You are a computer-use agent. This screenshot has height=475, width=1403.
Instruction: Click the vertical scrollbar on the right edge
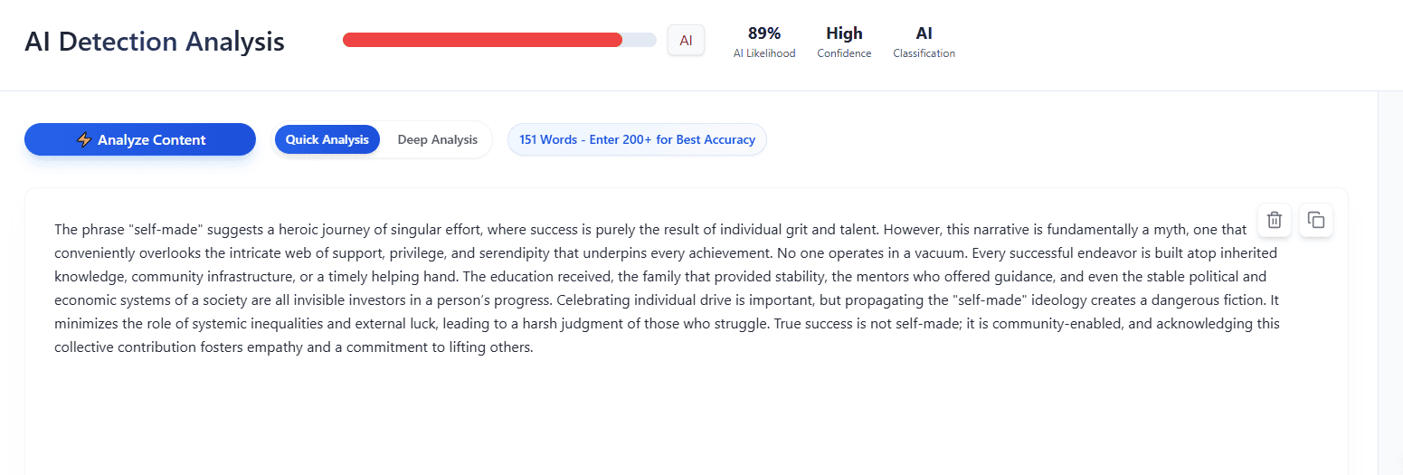(1389, 271)
